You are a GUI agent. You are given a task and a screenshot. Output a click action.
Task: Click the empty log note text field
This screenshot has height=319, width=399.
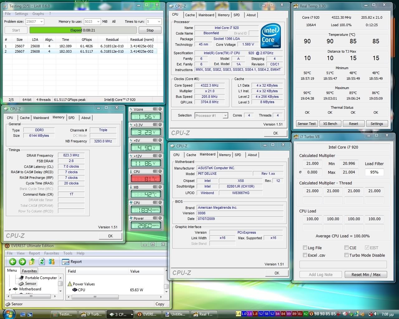[343, 264]
